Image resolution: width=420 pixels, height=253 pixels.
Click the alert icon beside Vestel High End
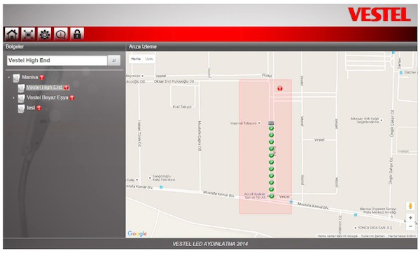66,88
